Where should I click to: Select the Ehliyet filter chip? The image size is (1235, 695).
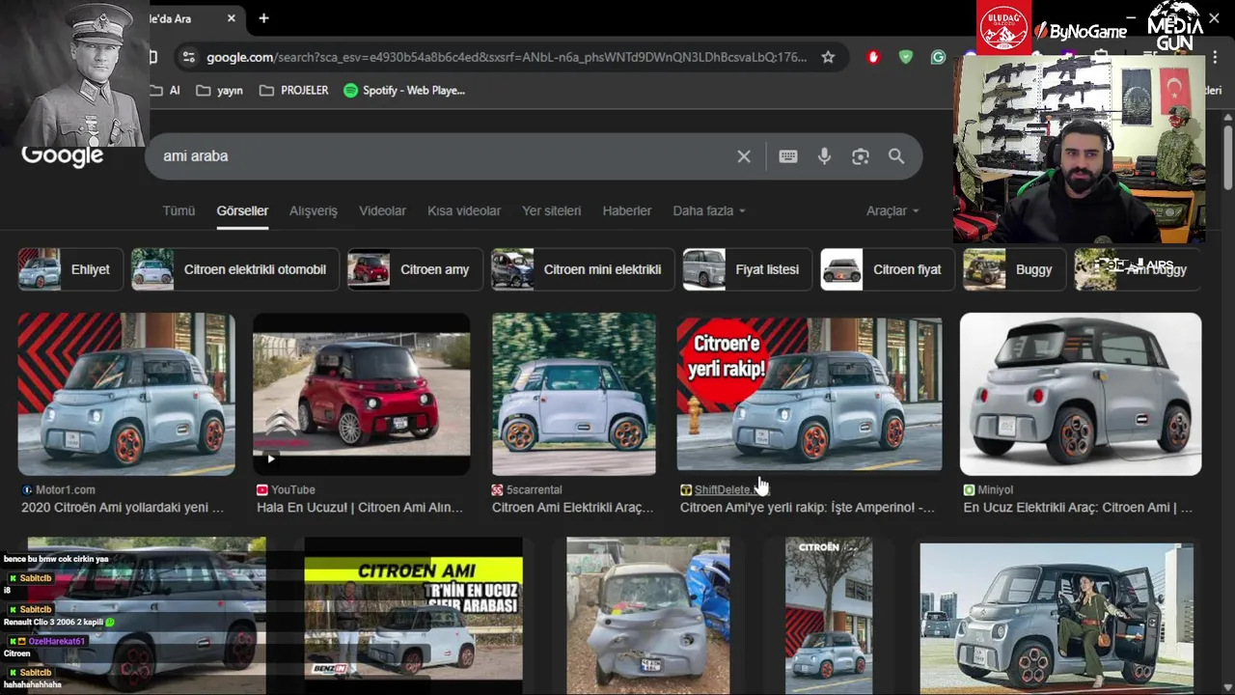tap(70, 269)
